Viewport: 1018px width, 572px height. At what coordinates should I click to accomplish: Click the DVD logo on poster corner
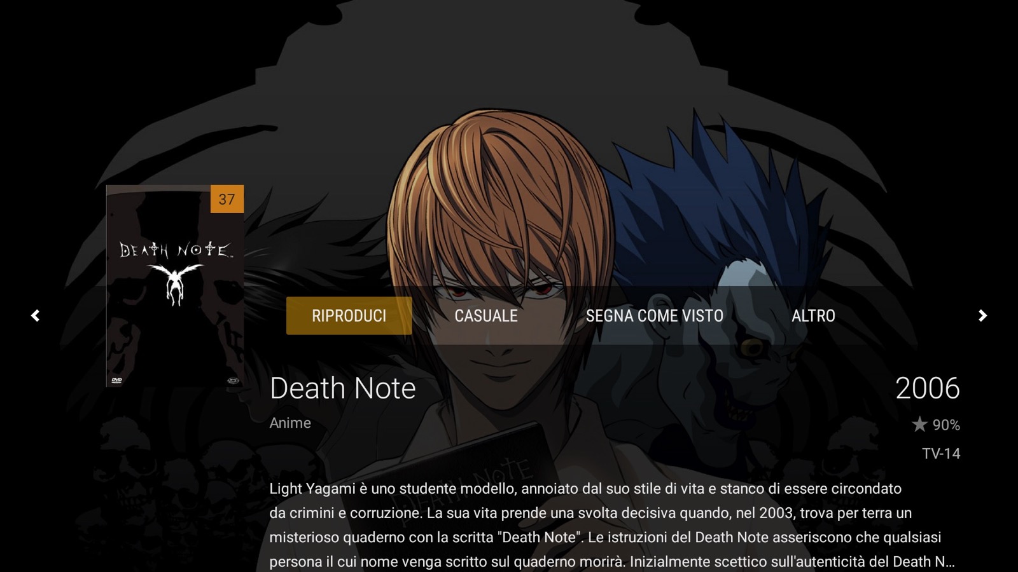[116, 380]
